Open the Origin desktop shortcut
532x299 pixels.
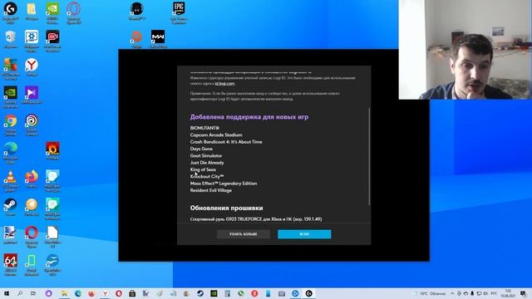(x=136, y=39)
